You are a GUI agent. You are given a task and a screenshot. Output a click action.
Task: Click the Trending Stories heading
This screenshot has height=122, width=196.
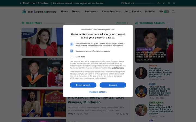coord(152,23)
